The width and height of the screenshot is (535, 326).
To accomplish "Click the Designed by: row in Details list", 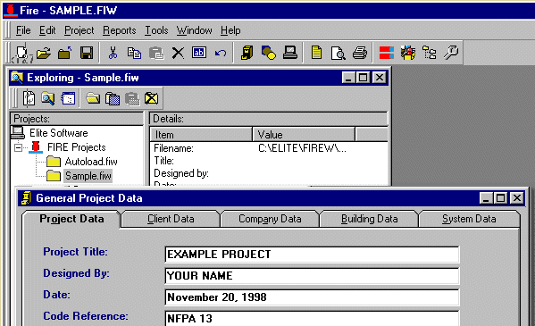I will pos(269,173).
